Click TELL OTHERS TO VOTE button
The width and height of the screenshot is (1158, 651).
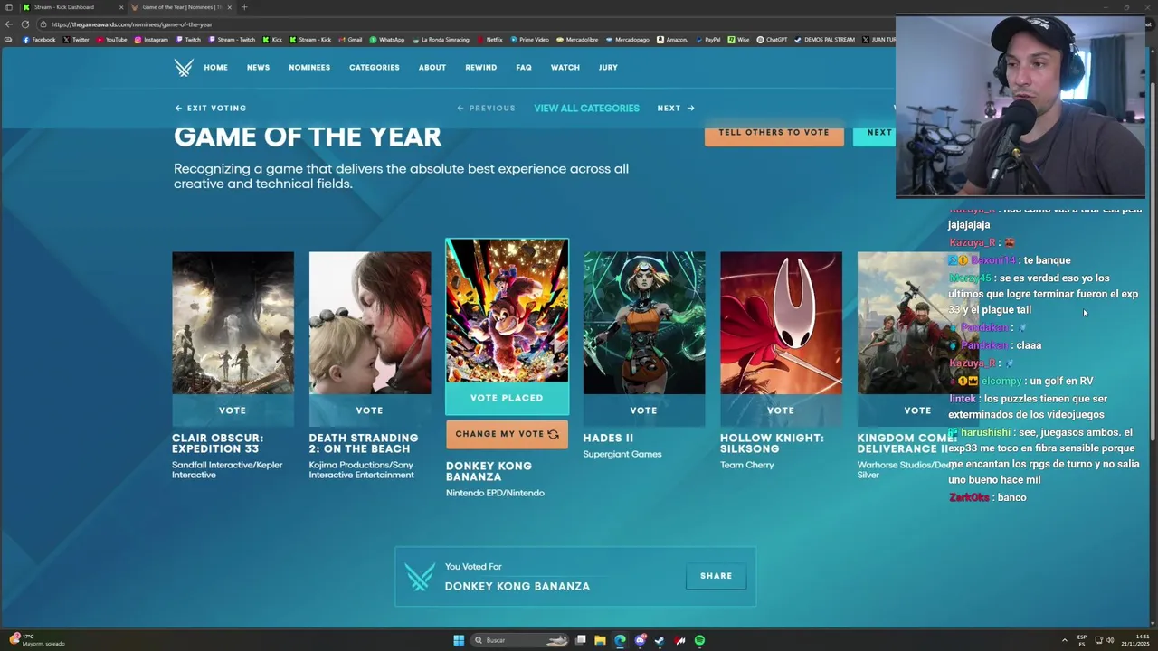click(774, 133)
